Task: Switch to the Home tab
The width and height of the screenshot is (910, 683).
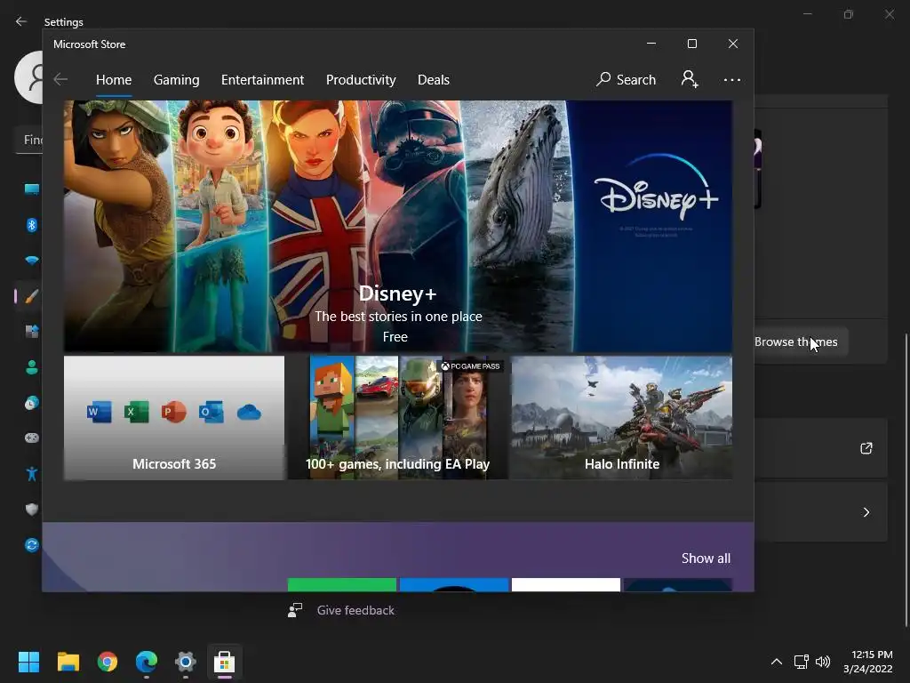Action: [x=114, y=79]
